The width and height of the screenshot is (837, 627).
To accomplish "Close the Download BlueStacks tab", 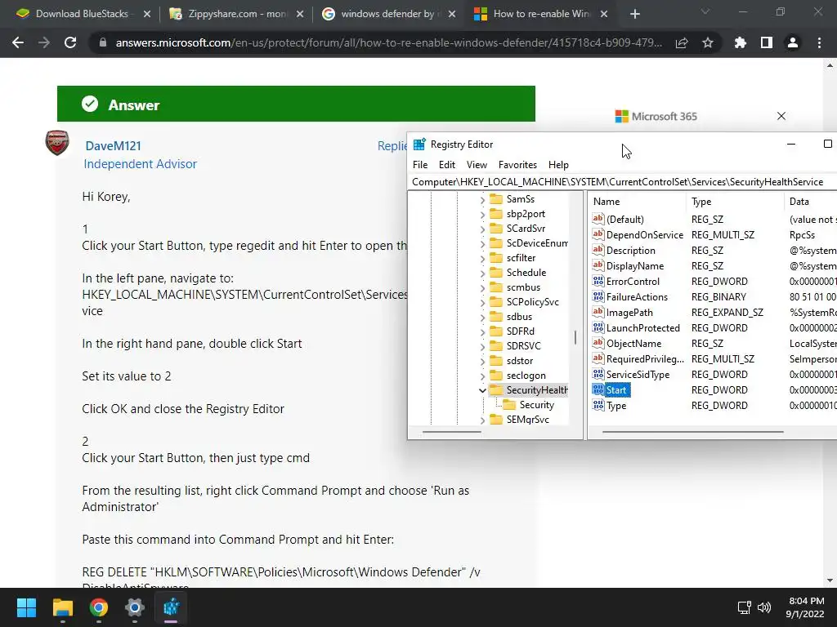I will tap(147, 14).
